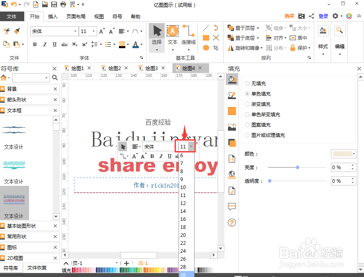Select the rectangle drawing tool
This screenshot has height=277, width=364.
tap(206, 38)
